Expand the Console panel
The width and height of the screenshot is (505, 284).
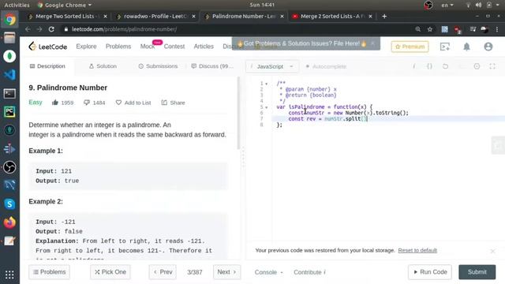click(268, 272)
